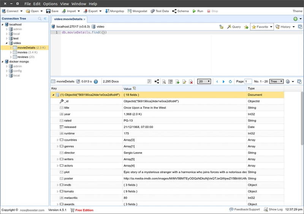Click the filter icon in results toolbar

[171, 82]
